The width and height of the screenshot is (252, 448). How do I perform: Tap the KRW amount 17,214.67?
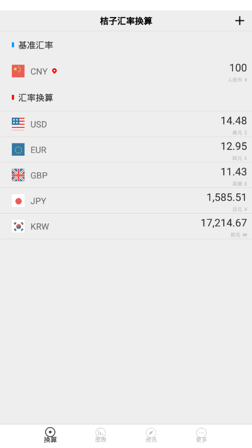pyautogui.click(x=224, y=223)
